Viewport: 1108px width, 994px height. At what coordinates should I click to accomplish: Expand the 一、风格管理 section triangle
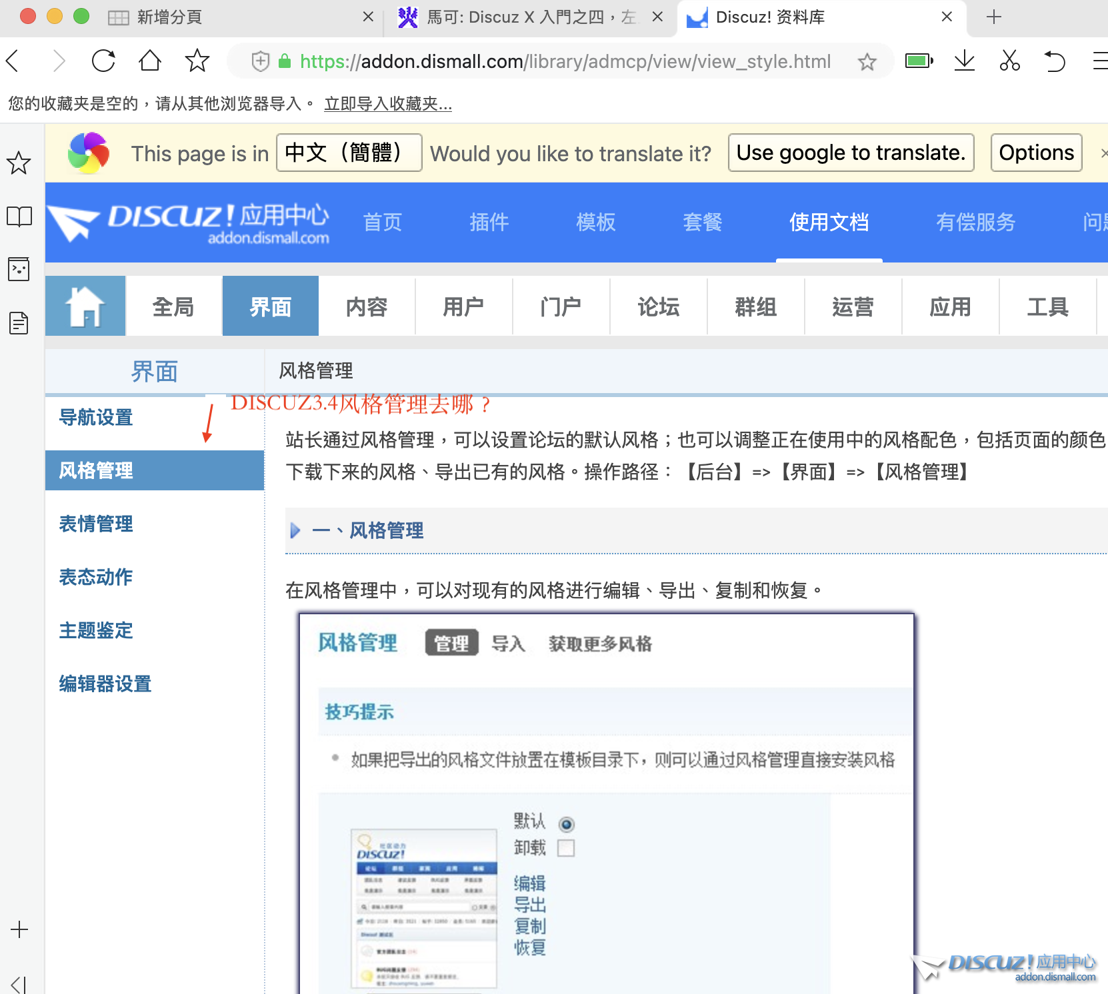pyautogui.click(x=295, y=531)
